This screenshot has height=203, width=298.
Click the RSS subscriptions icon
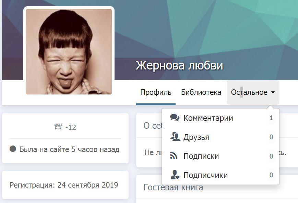click(174, 156)
